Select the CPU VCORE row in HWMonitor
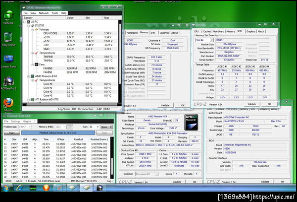This screenshot has height=202, width=297. coord(70,33)
